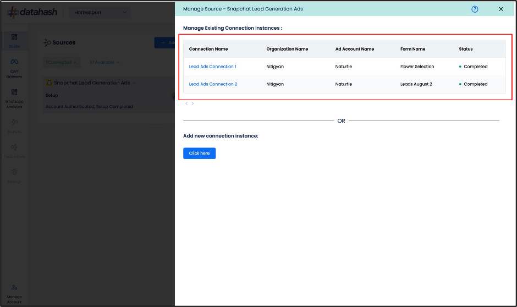This screenshot has height=307, width=517.
Task: Open Manage Account in the sidebar
Action: tap(14, 294)
